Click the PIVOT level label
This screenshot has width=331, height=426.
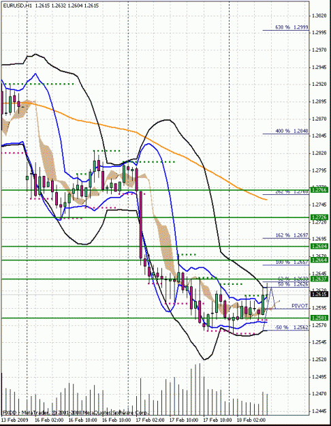[300, 306]
